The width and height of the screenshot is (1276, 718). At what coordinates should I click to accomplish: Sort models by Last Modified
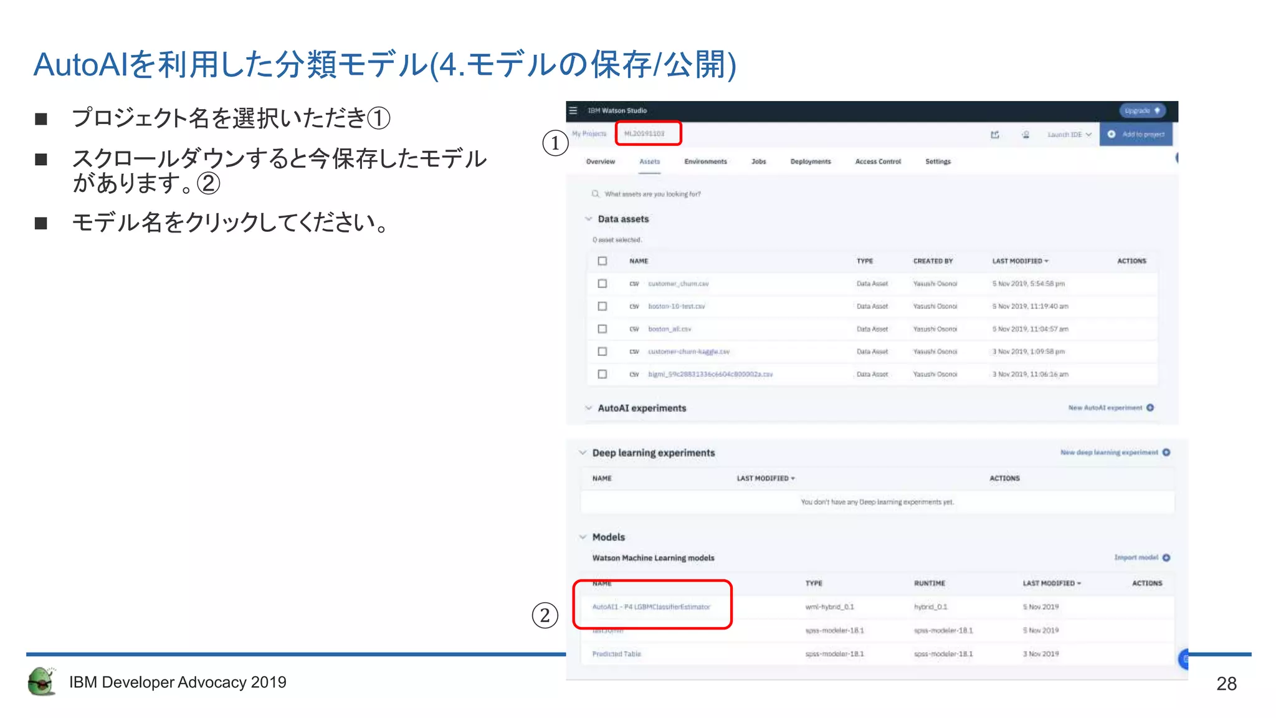pos(1052,583)
